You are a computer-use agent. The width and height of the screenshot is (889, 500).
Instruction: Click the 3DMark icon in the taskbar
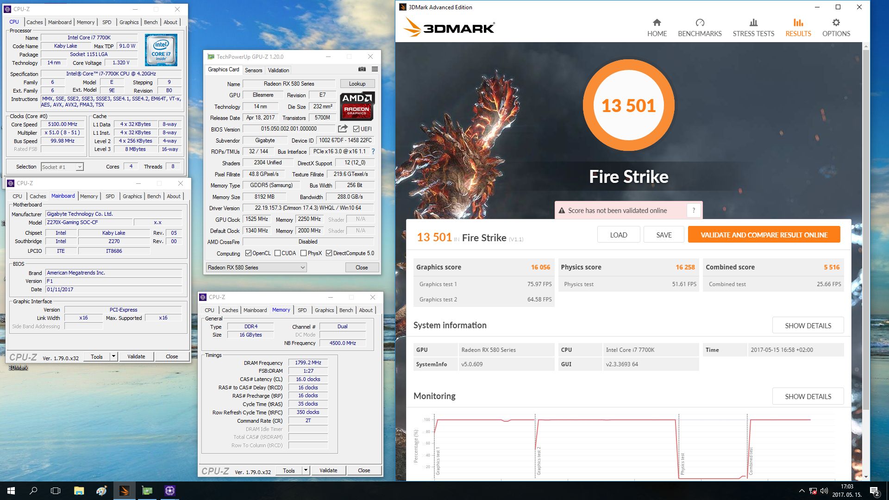coord(125,491)
